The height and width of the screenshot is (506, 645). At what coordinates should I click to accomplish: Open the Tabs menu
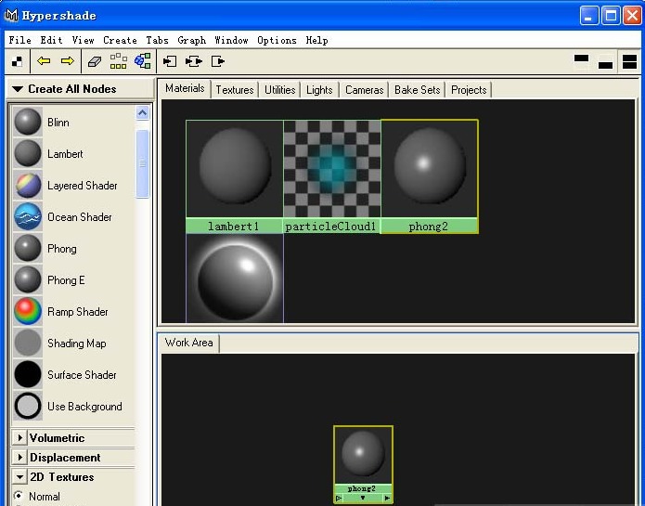[157, 40]
